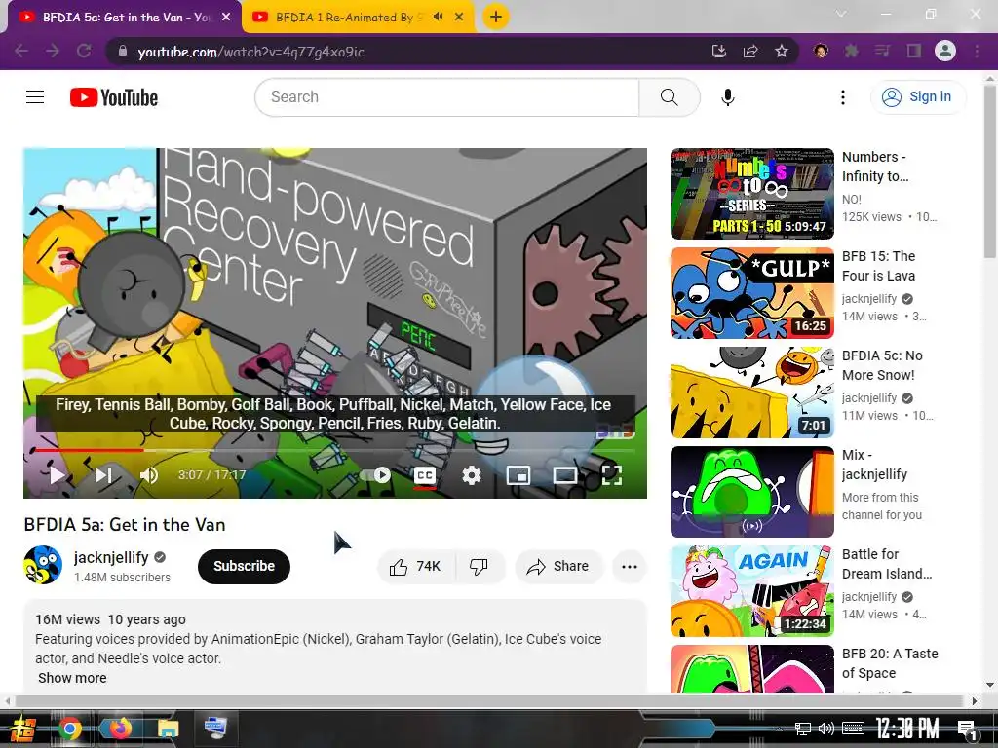Image resolution: width=998 pixels, height=748 pixels.
Task: Open the YouTube hamburger guide menu
Action: click(35, 97)
